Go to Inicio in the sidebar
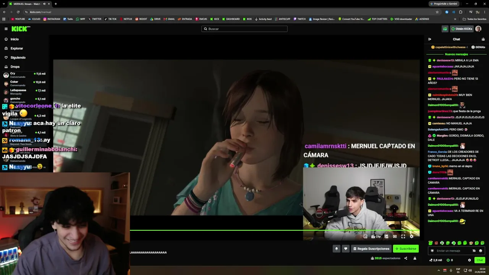Viewport: 489px width, 275px height. point(15,39)
